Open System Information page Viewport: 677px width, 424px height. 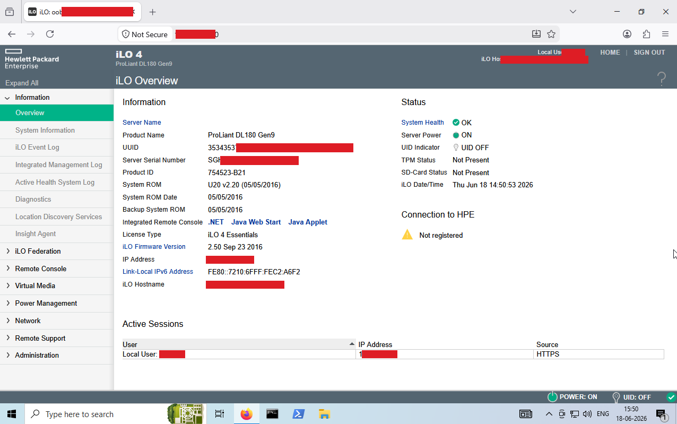pyautogui.click(x=45, y=130)
